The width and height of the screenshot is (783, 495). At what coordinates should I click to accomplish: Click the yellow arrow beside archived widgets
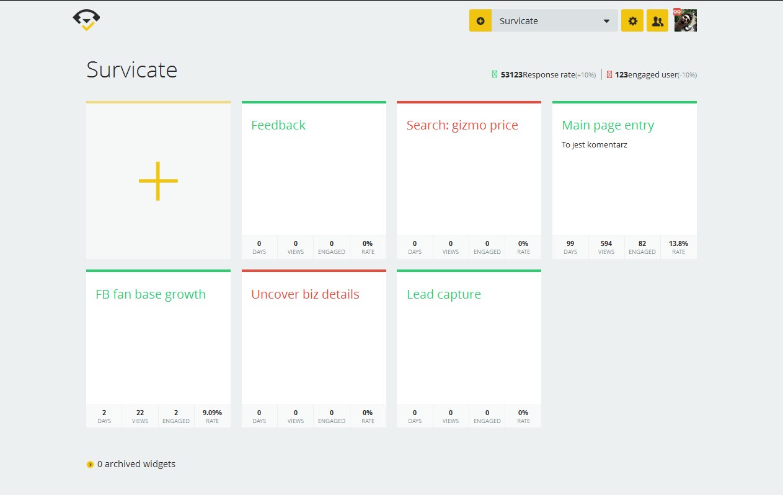coord(90,465)
